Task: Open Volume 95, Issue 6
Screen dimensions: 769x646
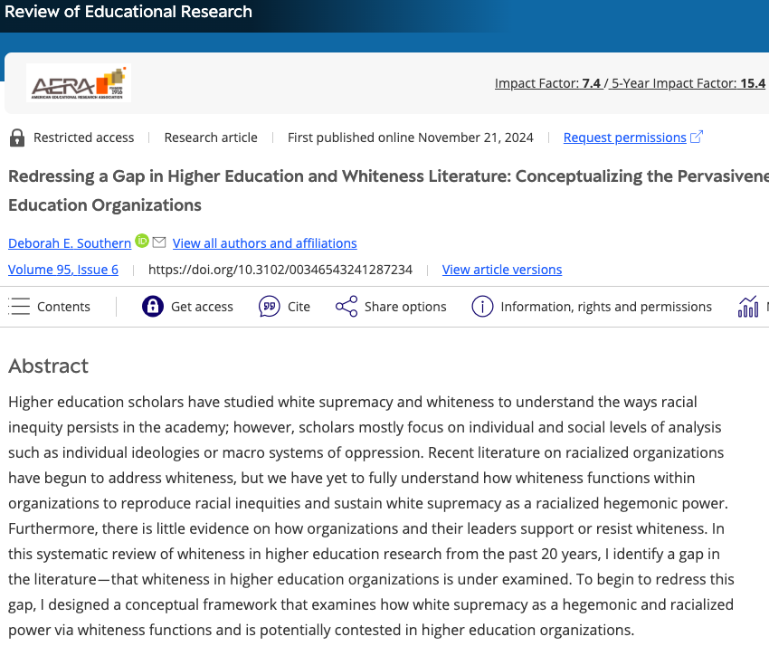Action: 62,270
